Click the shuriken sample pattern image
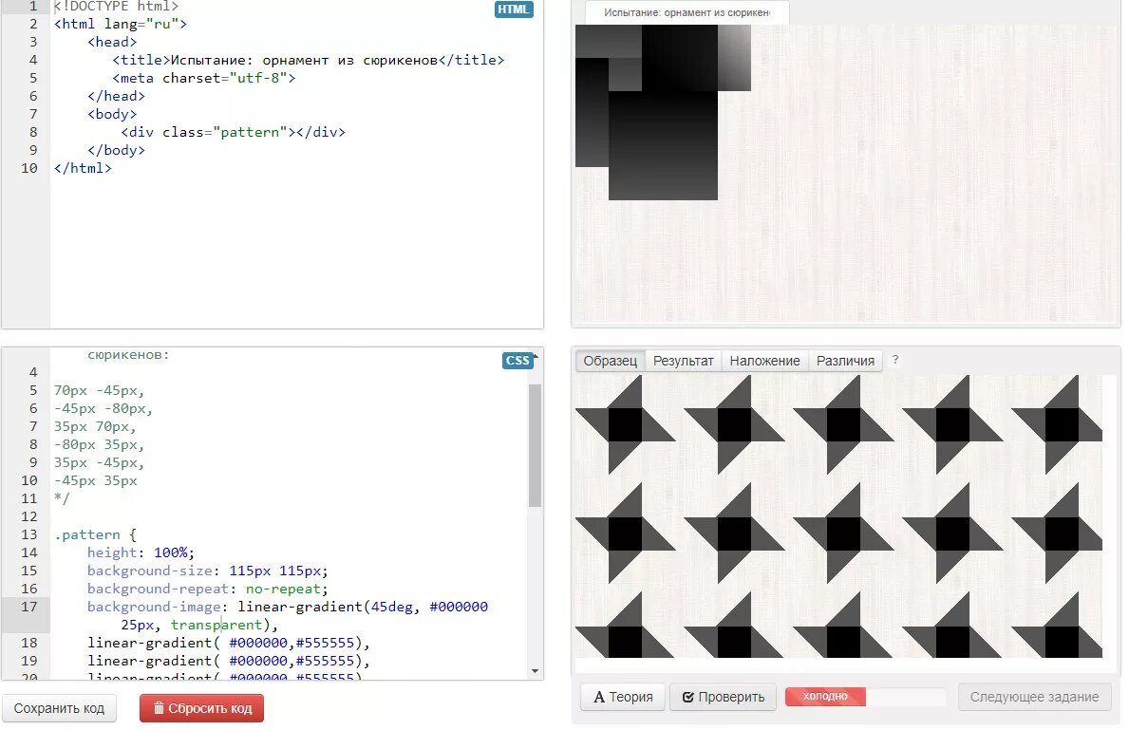Viewport: 1129px width, 730px height. pyautogui.click(x=838, y=515)
